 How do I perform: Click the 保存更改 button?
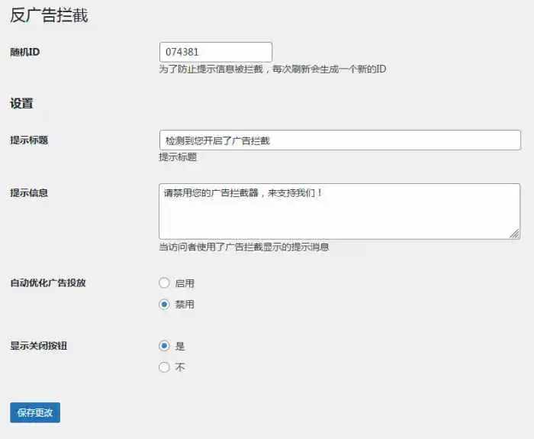tap(35, 412)
